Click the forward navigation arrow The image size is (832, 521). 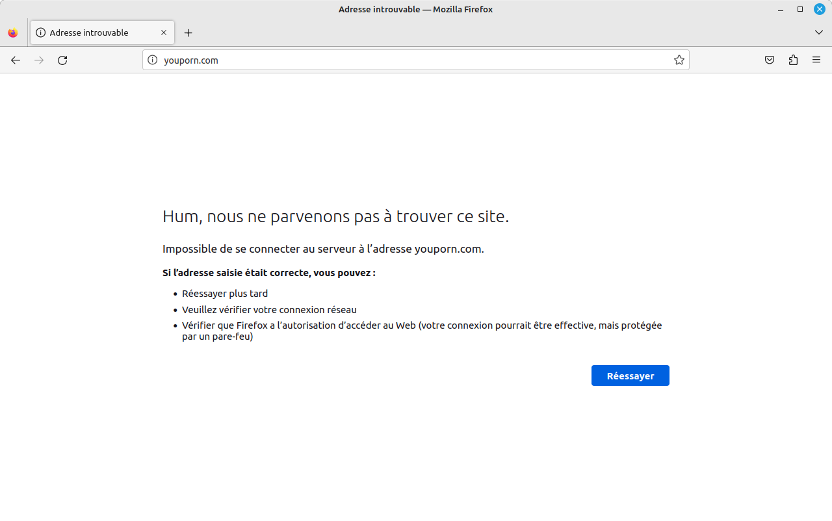tap(39, 60)
